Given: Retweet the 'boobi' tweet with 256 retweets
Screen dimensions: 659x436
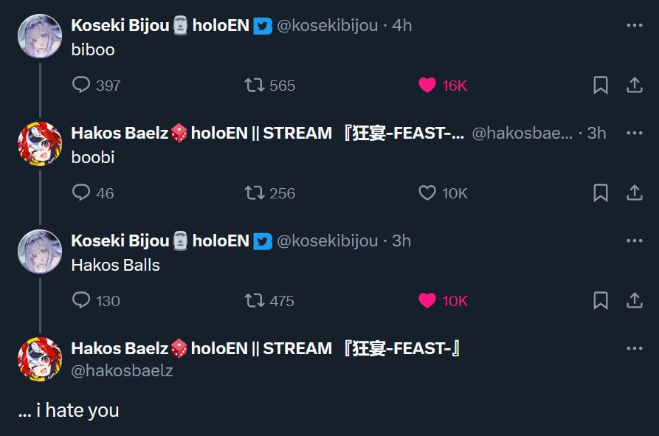Looking at the screenshot, I should [x=255, y=193].
